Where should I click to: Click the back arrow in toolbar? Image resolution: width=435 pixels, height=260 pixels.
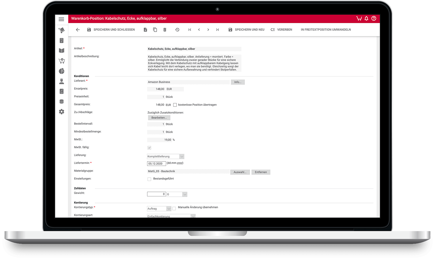(x=78, y=30)
